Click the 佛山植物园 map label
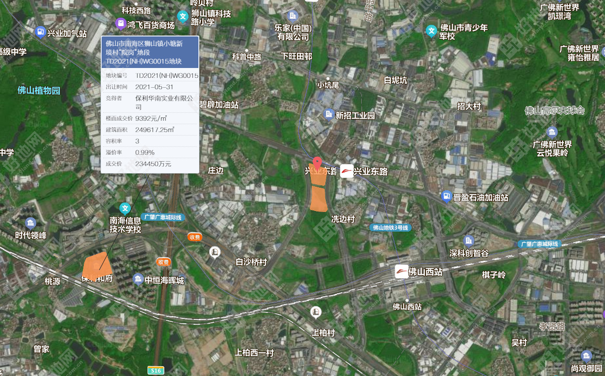This screenshot has width=605, height=376. point(38,91)
